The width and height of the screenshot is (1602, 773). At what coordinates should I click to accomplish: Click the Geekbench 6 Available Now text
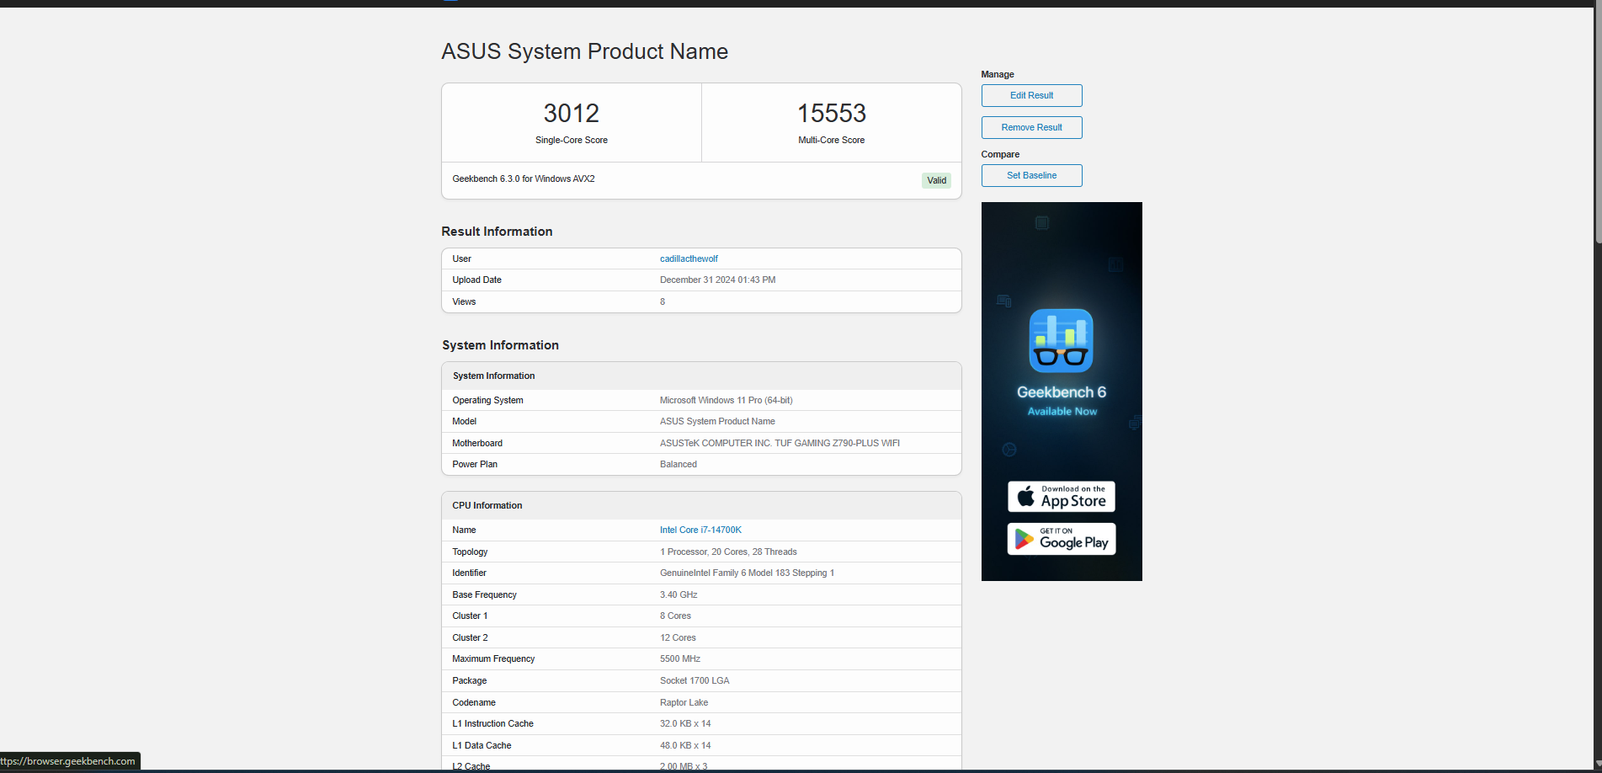[x=1062, y=401]
